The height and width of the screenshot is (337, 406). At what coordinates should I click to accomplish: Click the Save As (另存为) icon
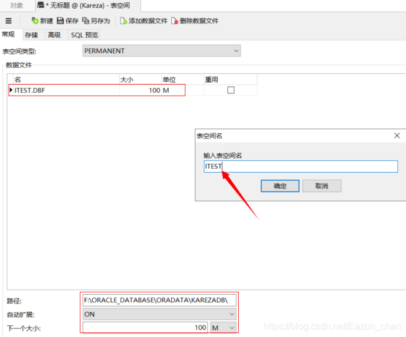pyautogui.click(x=86, y=21)
